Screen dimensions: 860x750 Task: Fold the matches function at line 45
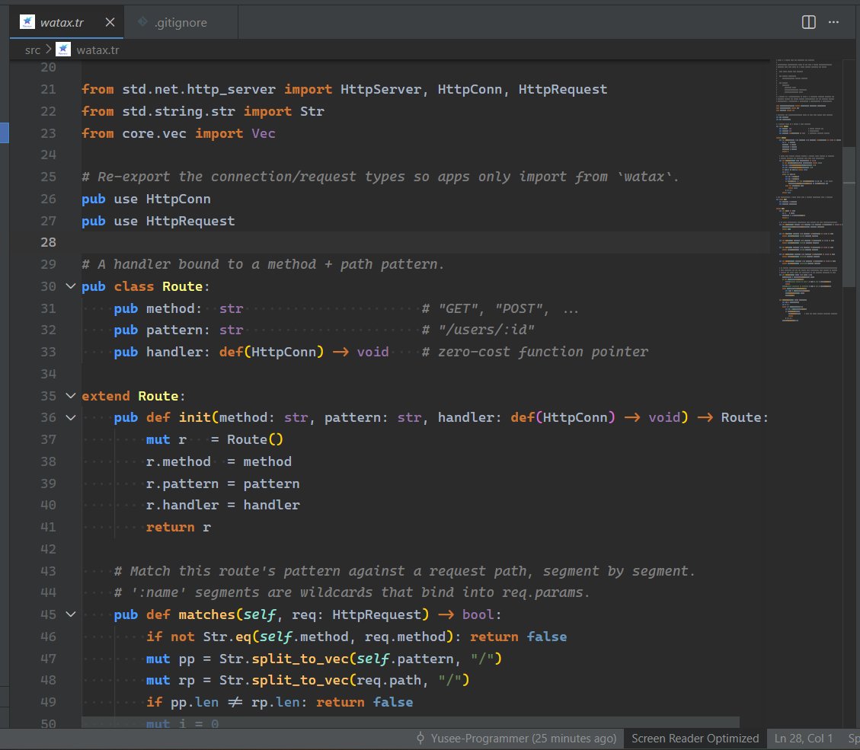(x=71, y=614)
